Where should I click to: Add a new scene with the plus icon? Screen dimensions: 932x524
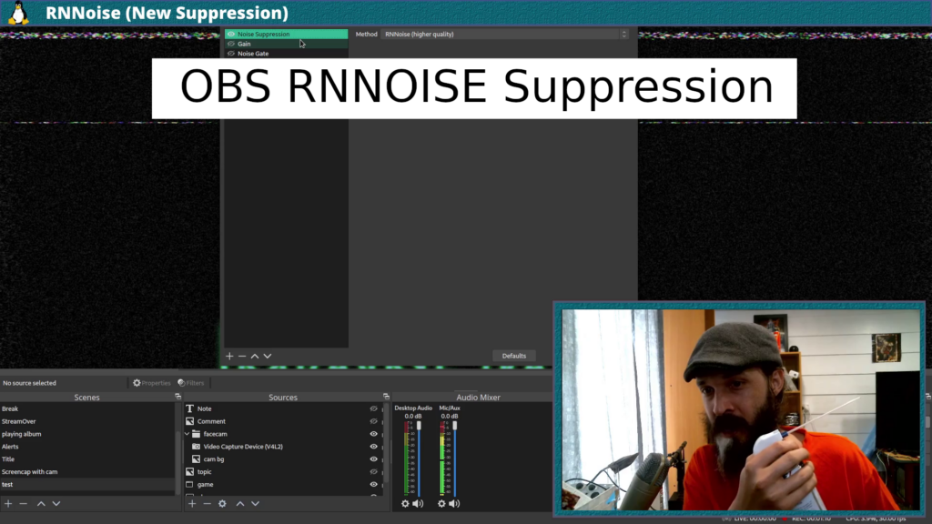pyautogui.click(x=8, y=504)
